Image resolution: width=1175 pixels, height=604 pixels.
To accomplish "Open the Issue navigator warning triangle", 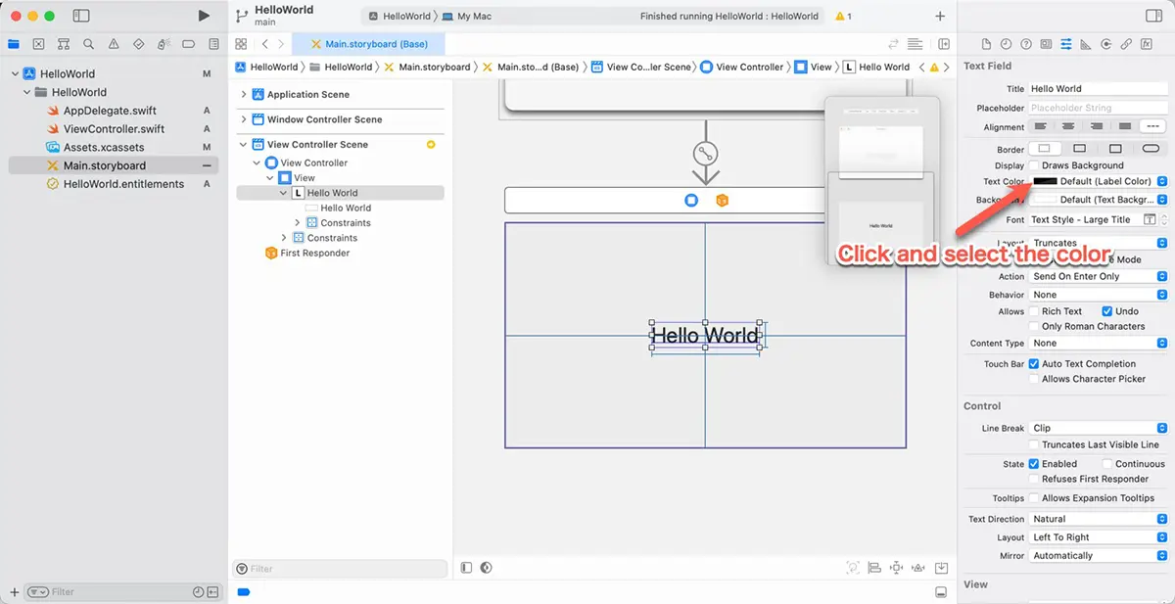I will pyautogui.click(x=114, y=44).
